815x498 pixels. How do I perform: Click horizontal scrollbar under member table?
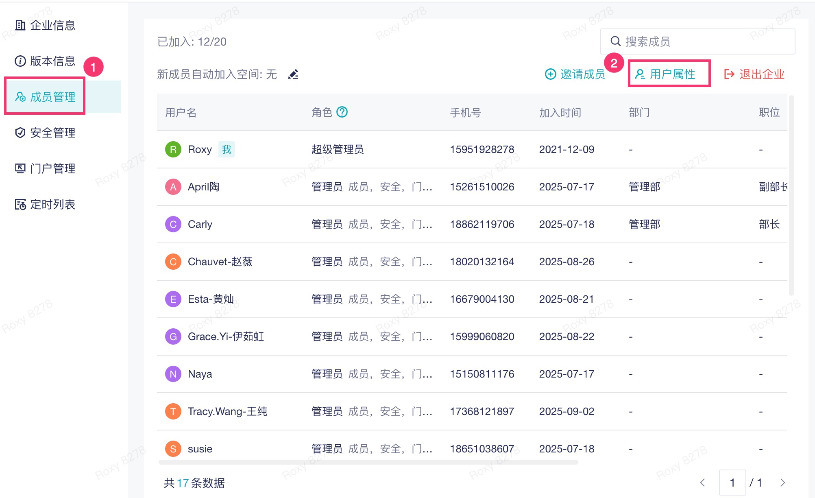tap(368, 462)
